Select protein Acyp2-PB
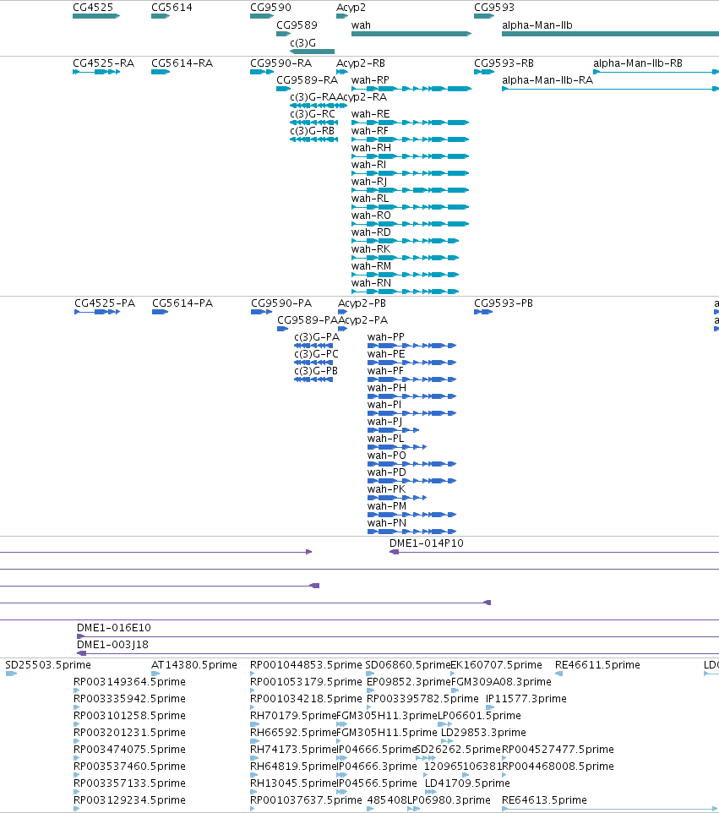This screenshot has width=719, height=813. pos(343,312)
